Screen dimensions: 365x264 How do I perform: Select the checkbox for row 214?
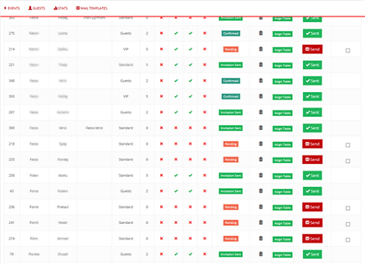347,51
